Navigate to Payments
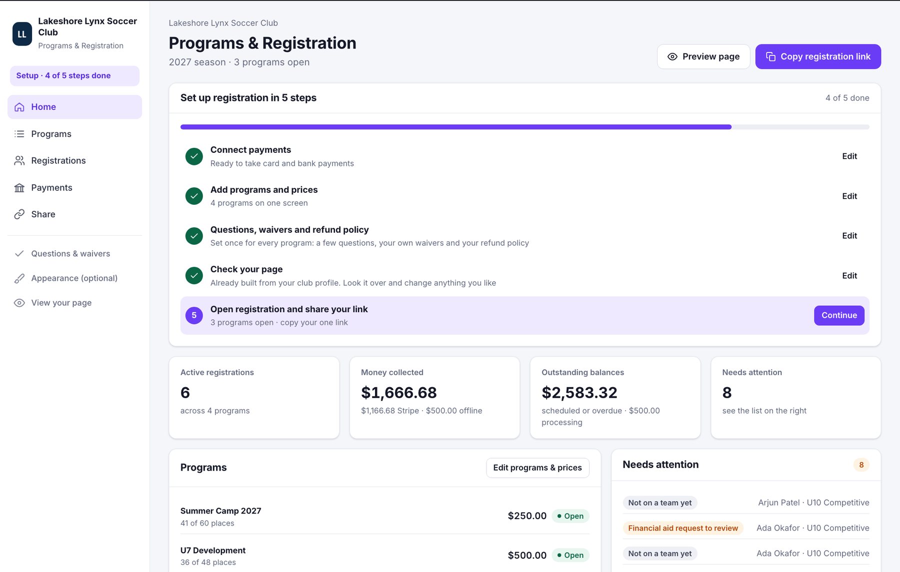 point(74,187)
